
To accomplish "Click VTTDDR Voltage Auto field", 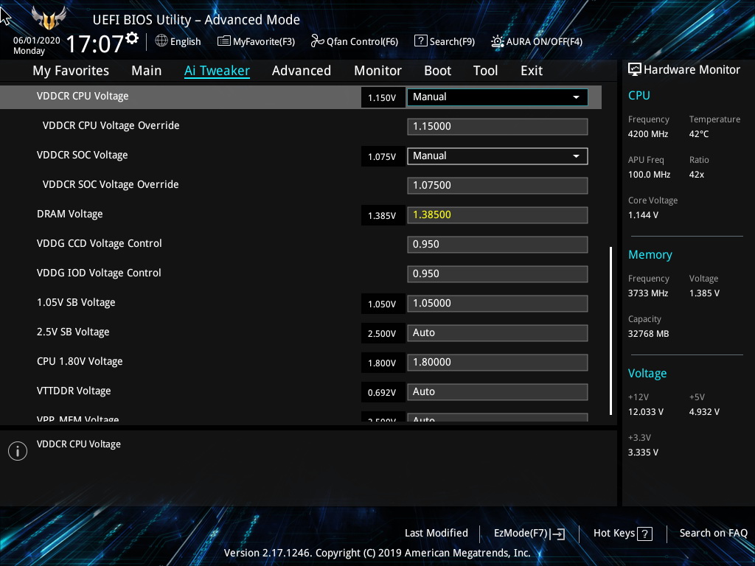I will point(498,392).
